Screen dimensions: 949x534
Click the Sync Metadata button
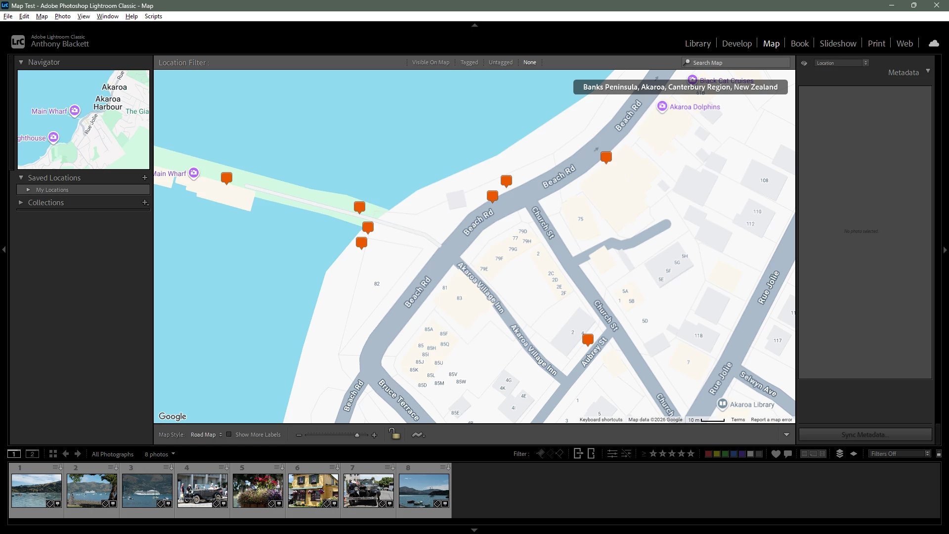[865, 435]
